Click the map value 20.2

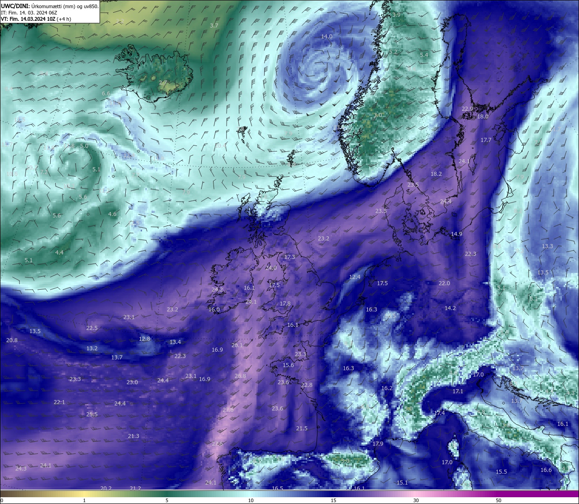(106, 488)
